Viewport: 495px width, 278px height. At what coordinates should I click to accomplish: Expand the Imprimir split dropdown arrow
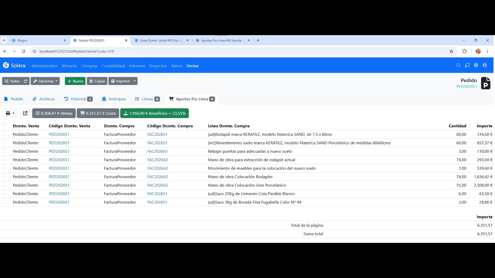[135, 81]
